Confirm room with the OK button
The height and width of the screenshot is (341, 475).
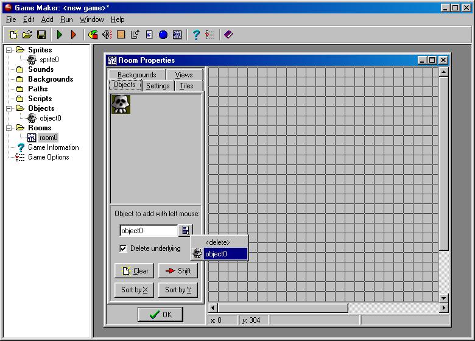click(x=160, y=315)
